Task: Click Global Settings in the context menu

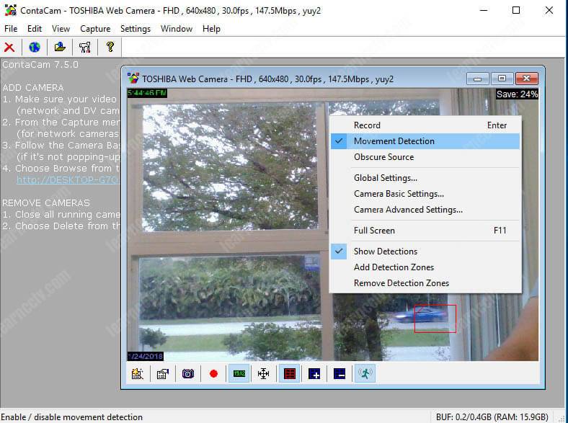Action: coord(385,178)
